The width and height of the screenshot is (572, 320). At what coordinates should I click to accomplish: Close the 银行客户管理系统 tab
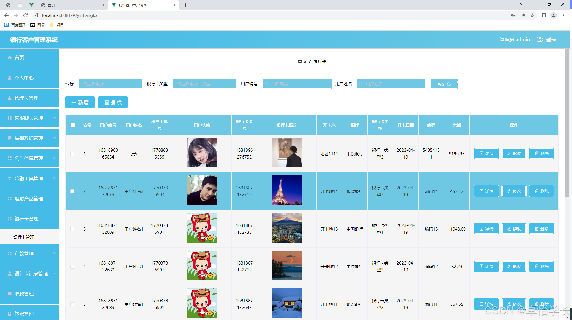click(x=174, y=5)
